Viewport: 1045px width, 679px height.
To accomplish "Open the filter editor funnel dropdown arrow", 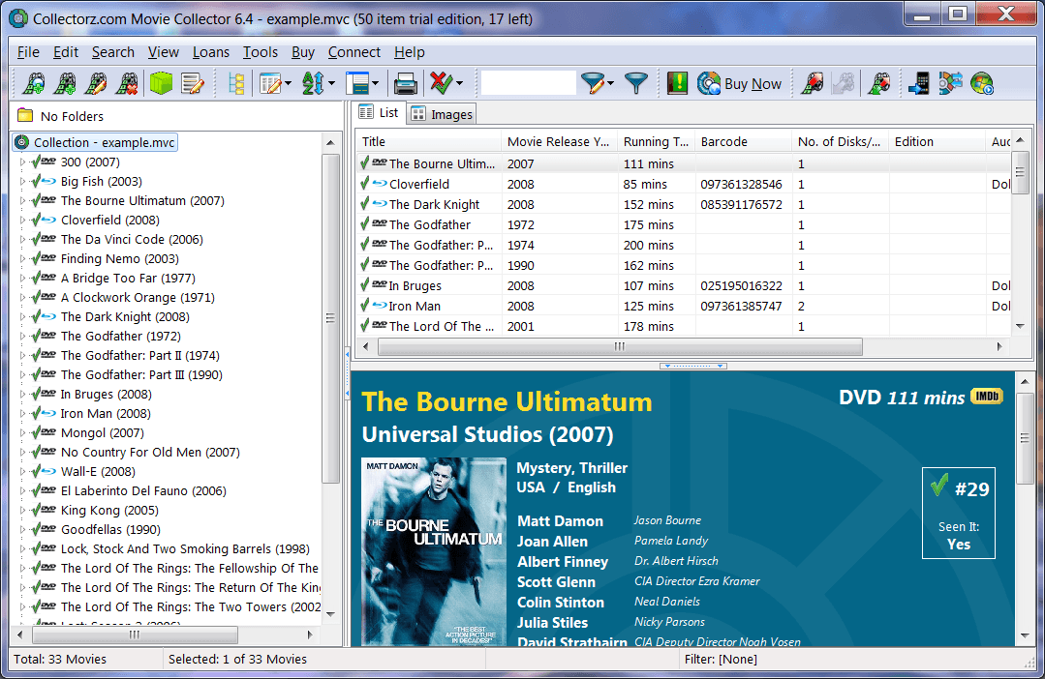I will 610,84.
